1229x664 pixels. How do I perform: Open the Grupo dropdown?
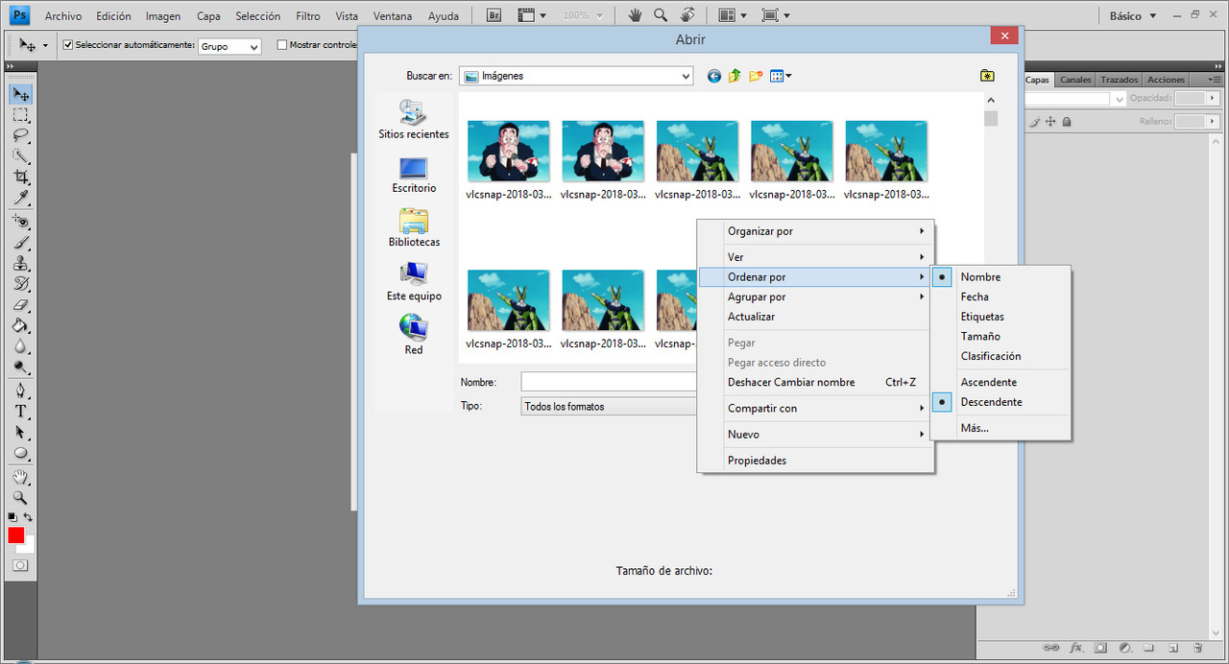point(229,46)
